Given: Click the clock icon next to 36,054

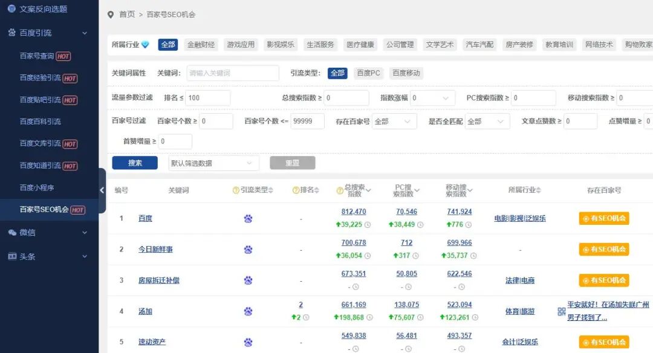Looking at the screenshot, I should (368, 256).
